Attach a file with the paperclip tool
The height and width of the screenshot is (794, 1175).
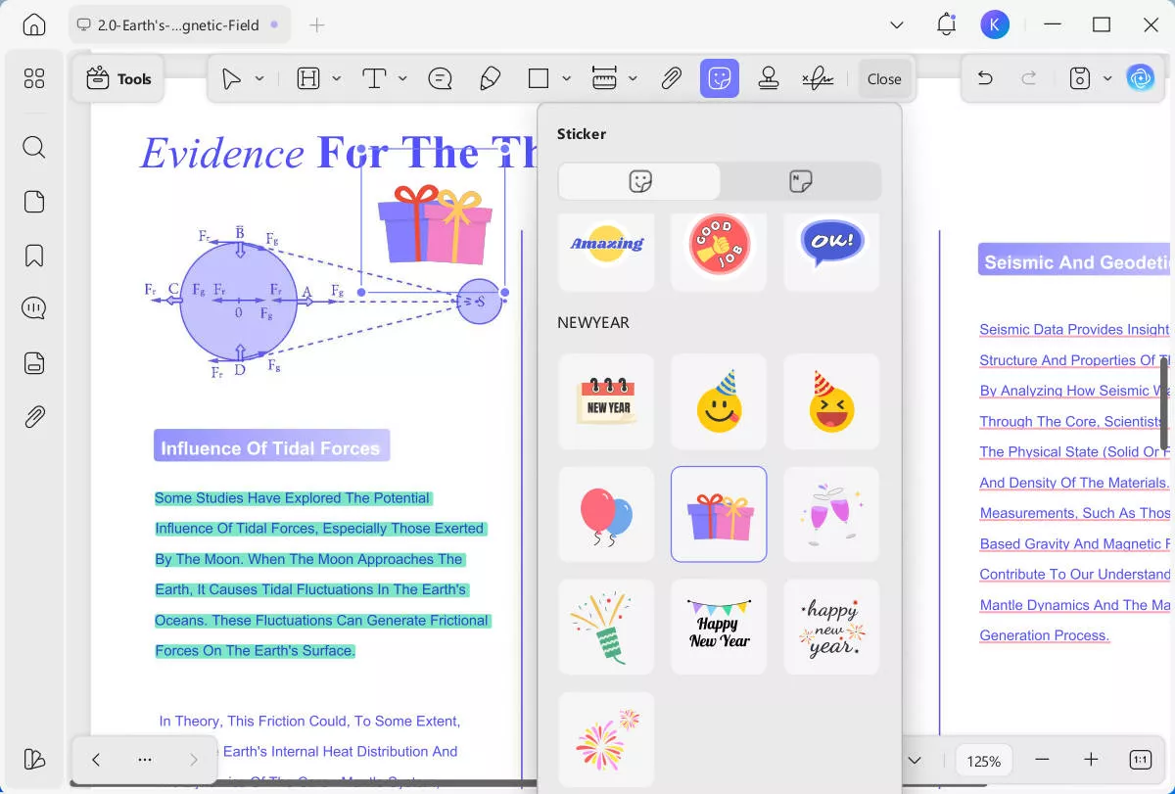tap(672, 78)
